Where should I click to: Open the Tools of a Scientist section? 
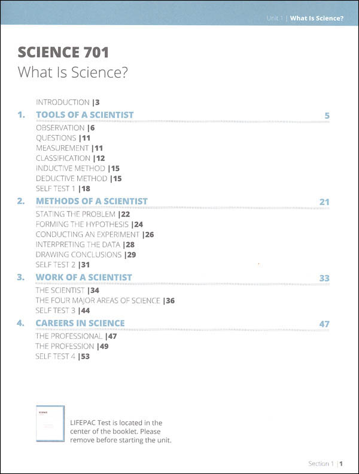[x=85, y=115]
